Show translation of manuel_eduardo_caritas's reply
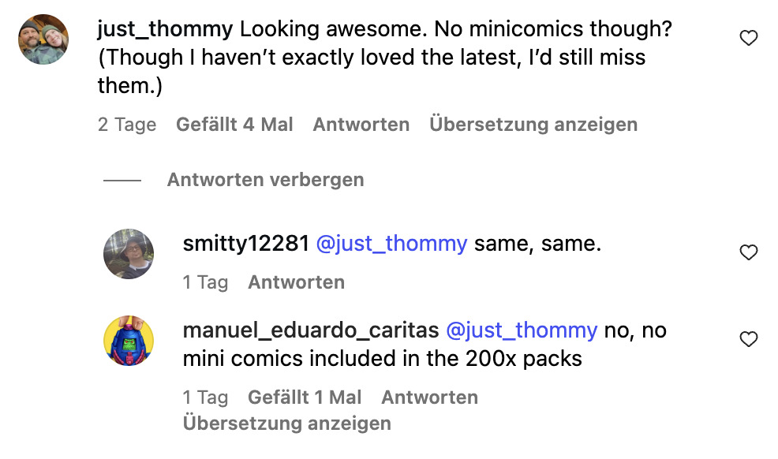 click(x=286, y=424)
